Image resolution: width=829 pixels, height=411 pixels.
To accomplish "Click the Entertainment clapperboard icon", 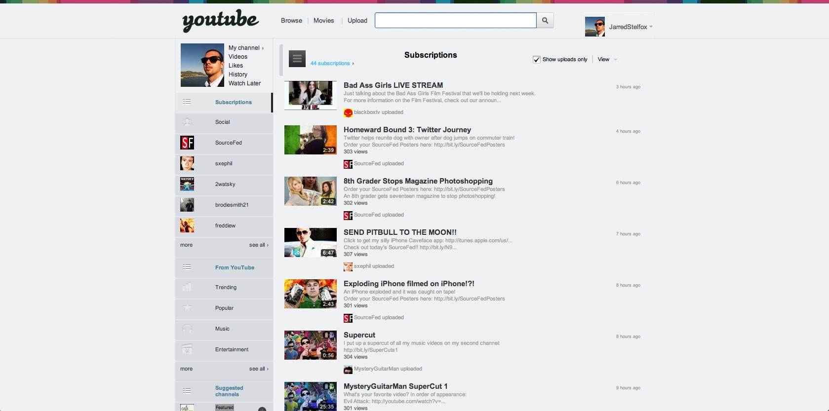I will click(187, 349).
